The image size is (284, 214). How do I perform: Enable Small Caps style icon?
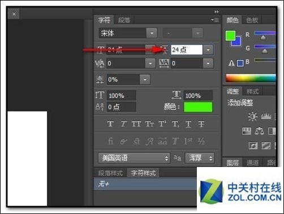(149, 124)
